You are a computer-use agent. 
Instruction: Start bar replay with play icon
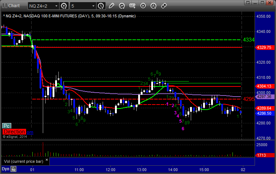coord(143,6)
